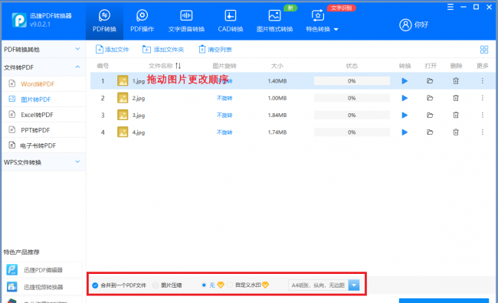Image resolution: width=498 pixels, height=303 pixels.
Task: Open A4纸张 page settings dropdown
Action: coord(354,285)
